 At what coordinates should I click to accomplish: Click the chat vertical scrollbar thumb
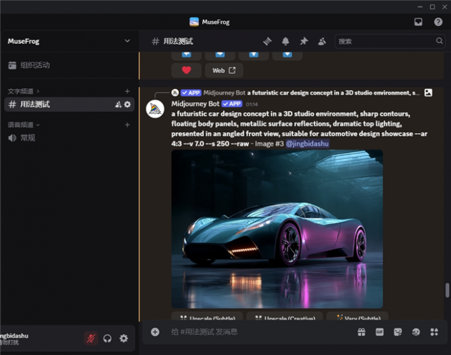[447, 290]
